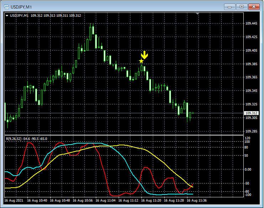Click the indicator scale value 80
The image size is (264, 208).
(246, 147)
